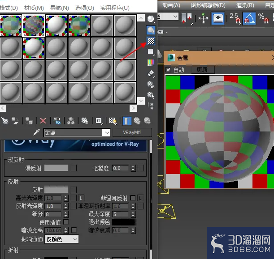This screenshot has height=259, width=274.
Task: Click the 退出颜色 black swatch
Action: pos(124,222)
